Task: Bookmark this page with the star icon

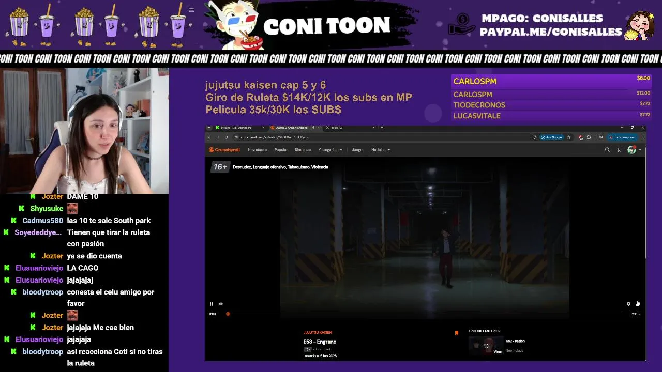Action: coord(569,137)
